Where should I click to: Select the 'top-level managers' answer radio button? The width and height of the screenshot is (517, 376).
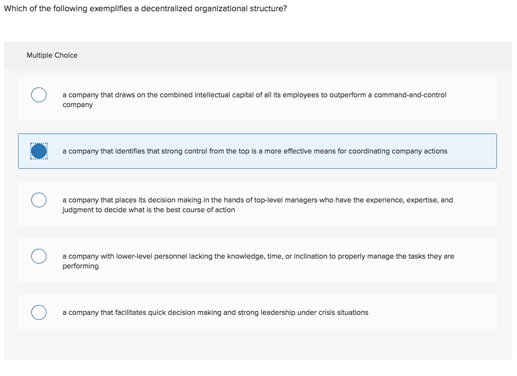[38, 200]
